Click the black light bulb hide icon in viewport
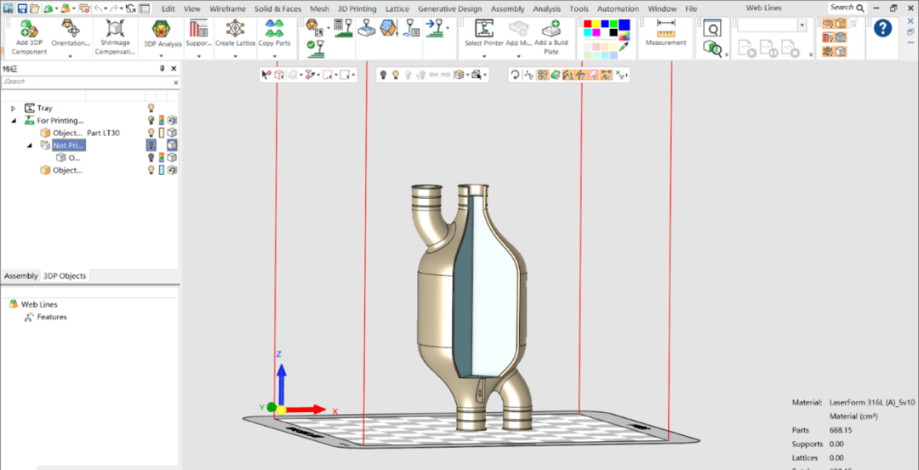 pos(383,75)
